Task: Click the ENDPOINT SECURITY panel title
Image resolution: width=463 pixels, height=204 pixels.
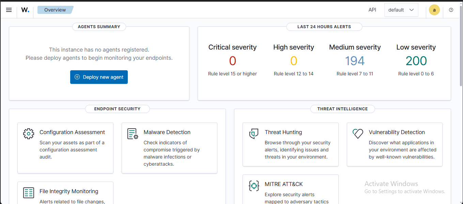Action: coord(118,109)
